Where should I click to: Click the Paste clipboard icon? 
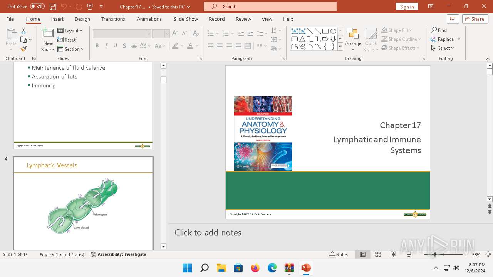(11, 34)
